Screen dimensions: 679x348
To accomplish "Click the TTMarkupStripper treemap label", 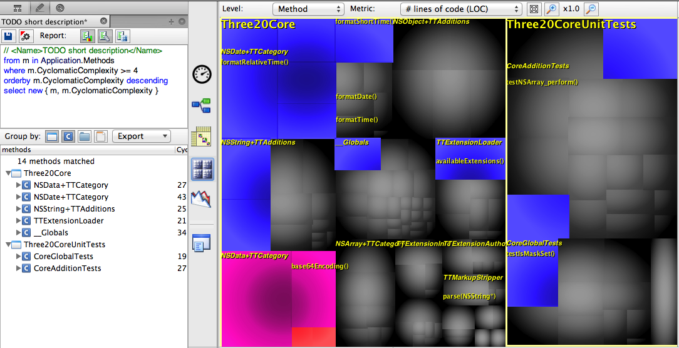I will coord(473,277).
